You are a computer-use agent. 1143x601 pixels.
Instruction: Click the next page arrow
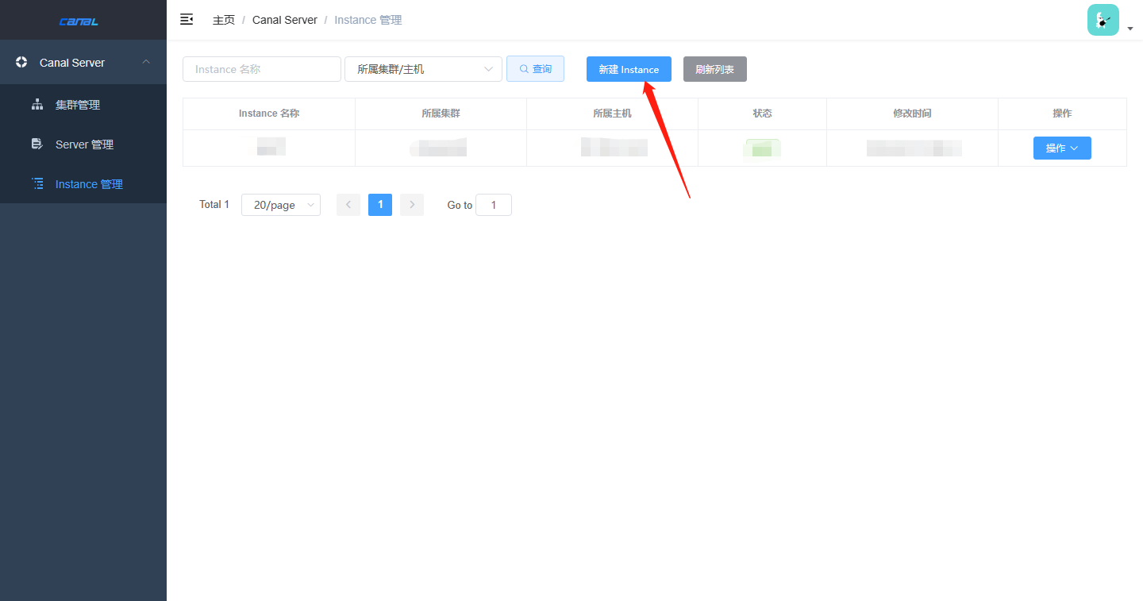click(412, 205)
